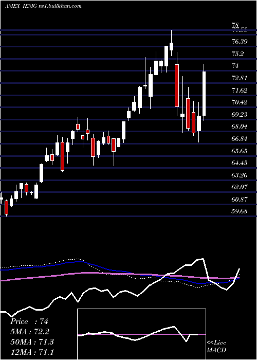Click the 62.07 price axis label
The height and width of the screenshot is (360, 257).
coord(240,187)
